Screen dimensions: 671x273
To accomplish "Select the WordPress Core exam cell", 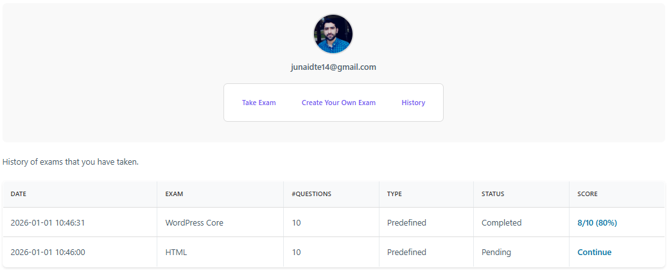I will tap(194, 223).
